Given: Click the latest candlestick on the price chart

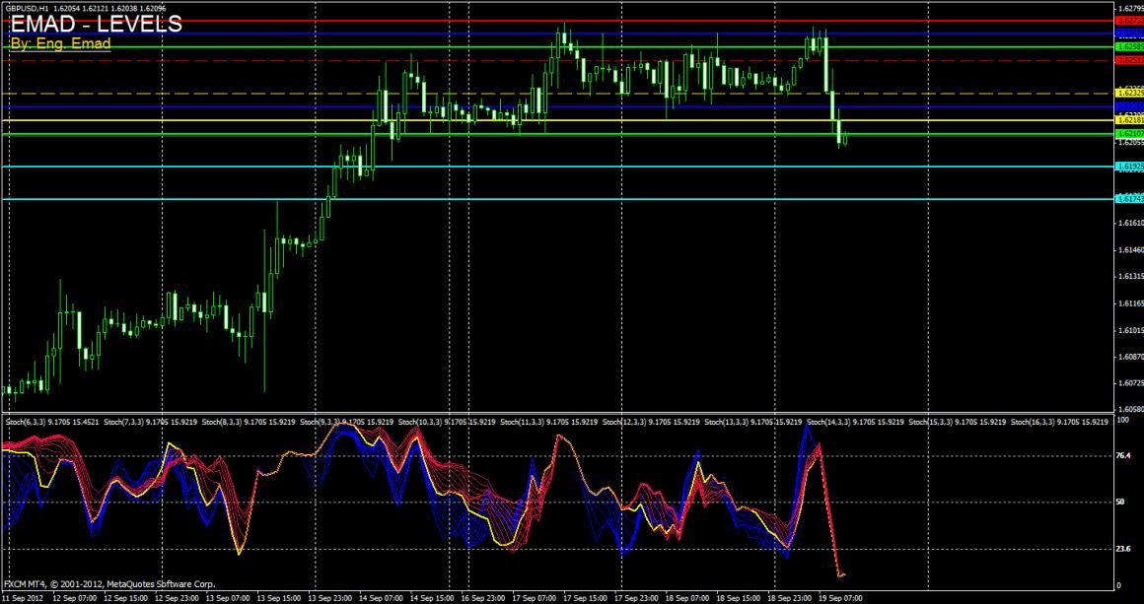Looking at the screenshot, I should [845, 139].
